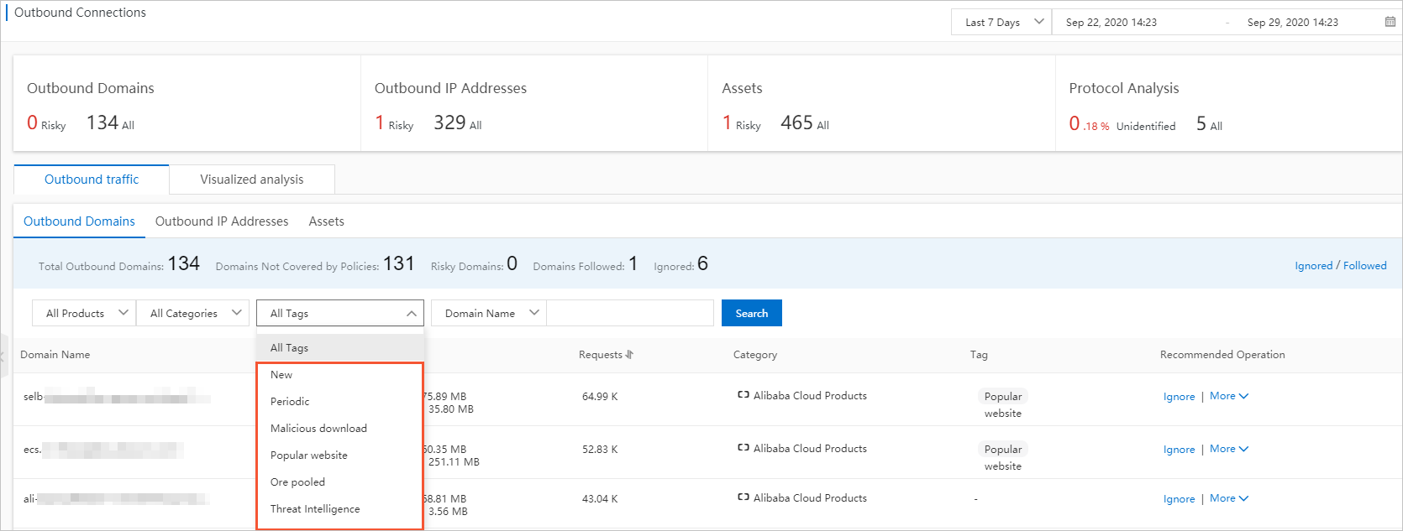Click the Total Outbound Domains: 134 summary
This screenshot has width=1403, height=531.
click(119, 264)
